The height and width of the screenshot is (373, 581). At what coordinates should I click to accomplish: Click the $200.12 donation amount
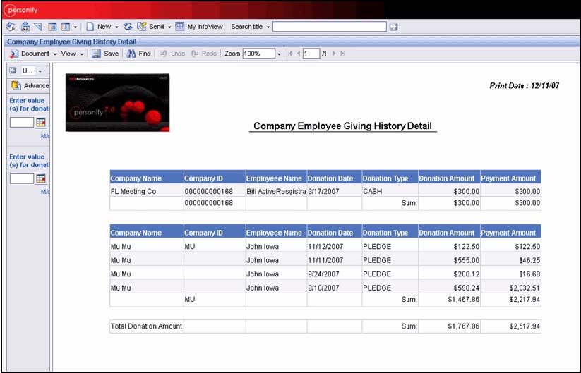click(x=466, y=274)
